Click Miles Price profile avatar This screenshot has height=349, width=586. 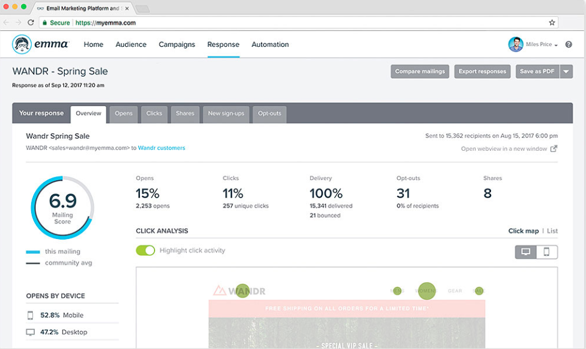click(516, 44)
